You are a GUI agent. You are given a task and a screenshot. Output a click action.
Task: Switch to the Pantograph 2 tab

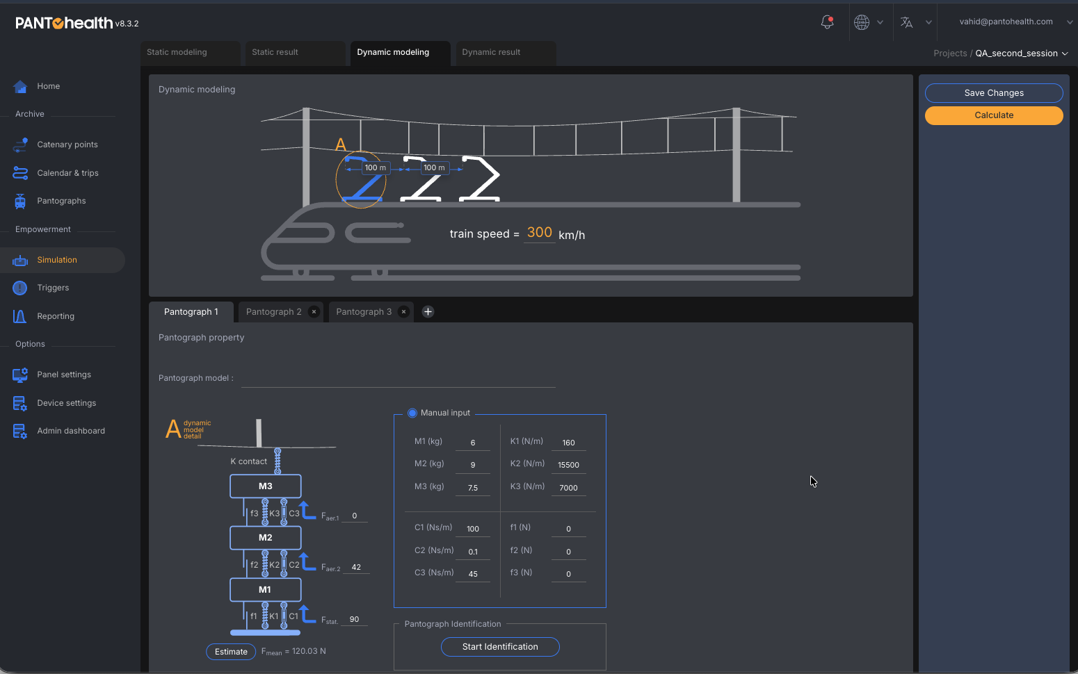pos(274,312)
